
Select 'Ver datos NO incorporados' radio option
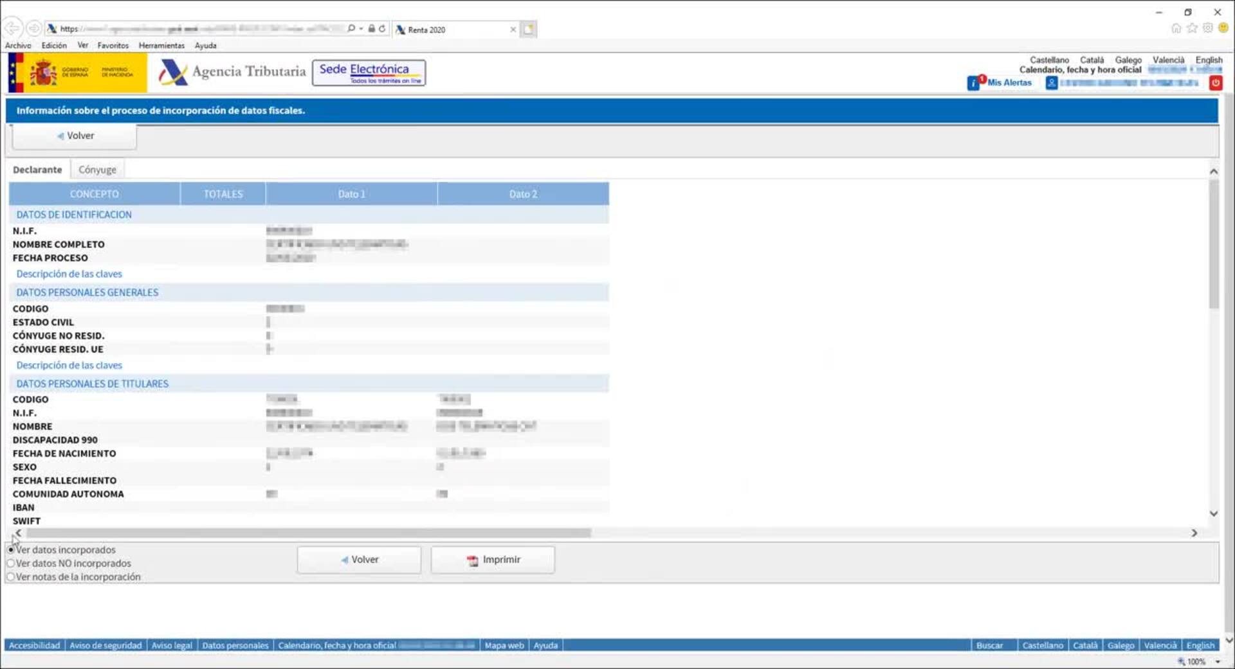tap(11, 564)
